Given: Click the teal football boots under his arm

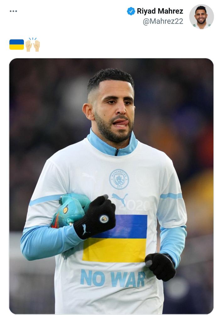Looking at the screenshot, I should (x=70, y=210).
